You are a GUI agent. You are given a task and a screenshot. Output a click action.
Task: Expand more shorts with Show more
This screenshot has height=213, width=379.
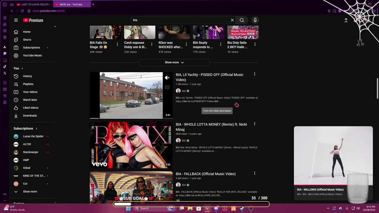pos(174,62)
